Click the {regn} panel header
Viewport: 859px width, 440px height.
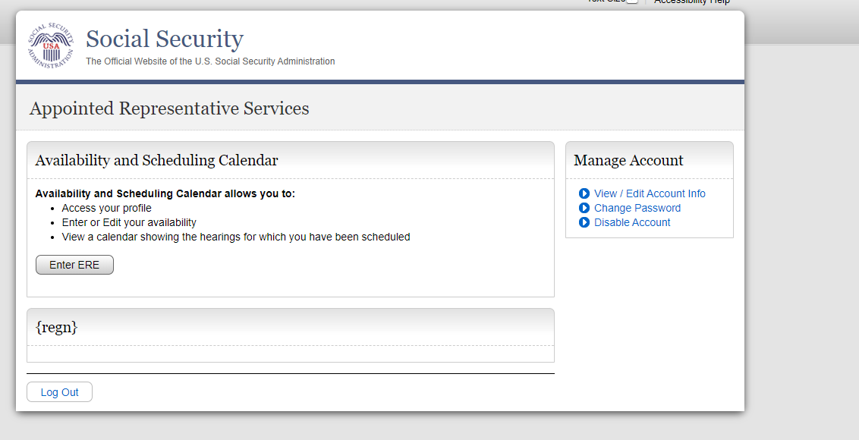coord(57,327)
